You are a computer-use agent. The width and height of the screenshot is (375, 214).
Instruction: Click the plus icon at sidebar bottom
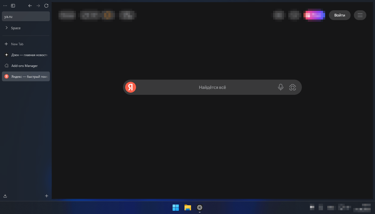click(x=47, y=196)
